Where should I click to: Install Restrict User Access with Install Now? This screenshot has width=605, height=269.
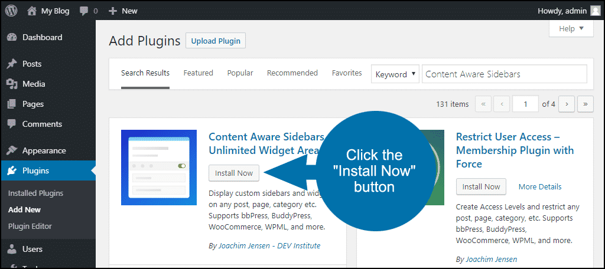481,187
